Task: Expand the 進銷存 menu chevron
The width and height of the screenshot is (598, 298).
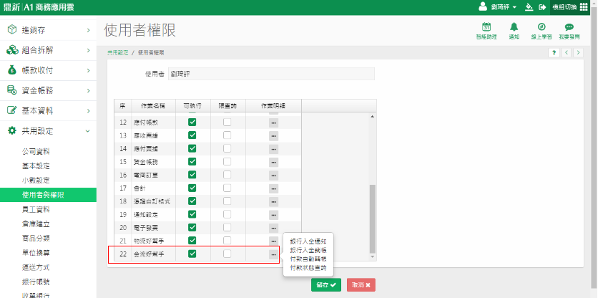Action: [x=88, y=30]
